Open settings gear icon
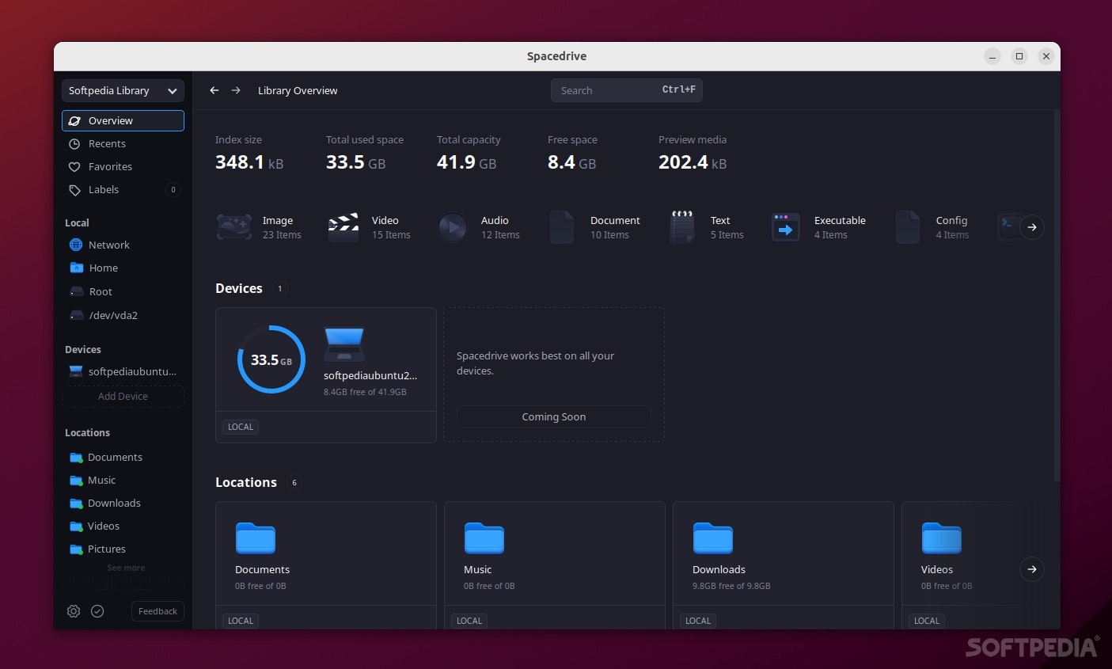Viewport: 1112px width, 669px height. (x=74, y=611)
